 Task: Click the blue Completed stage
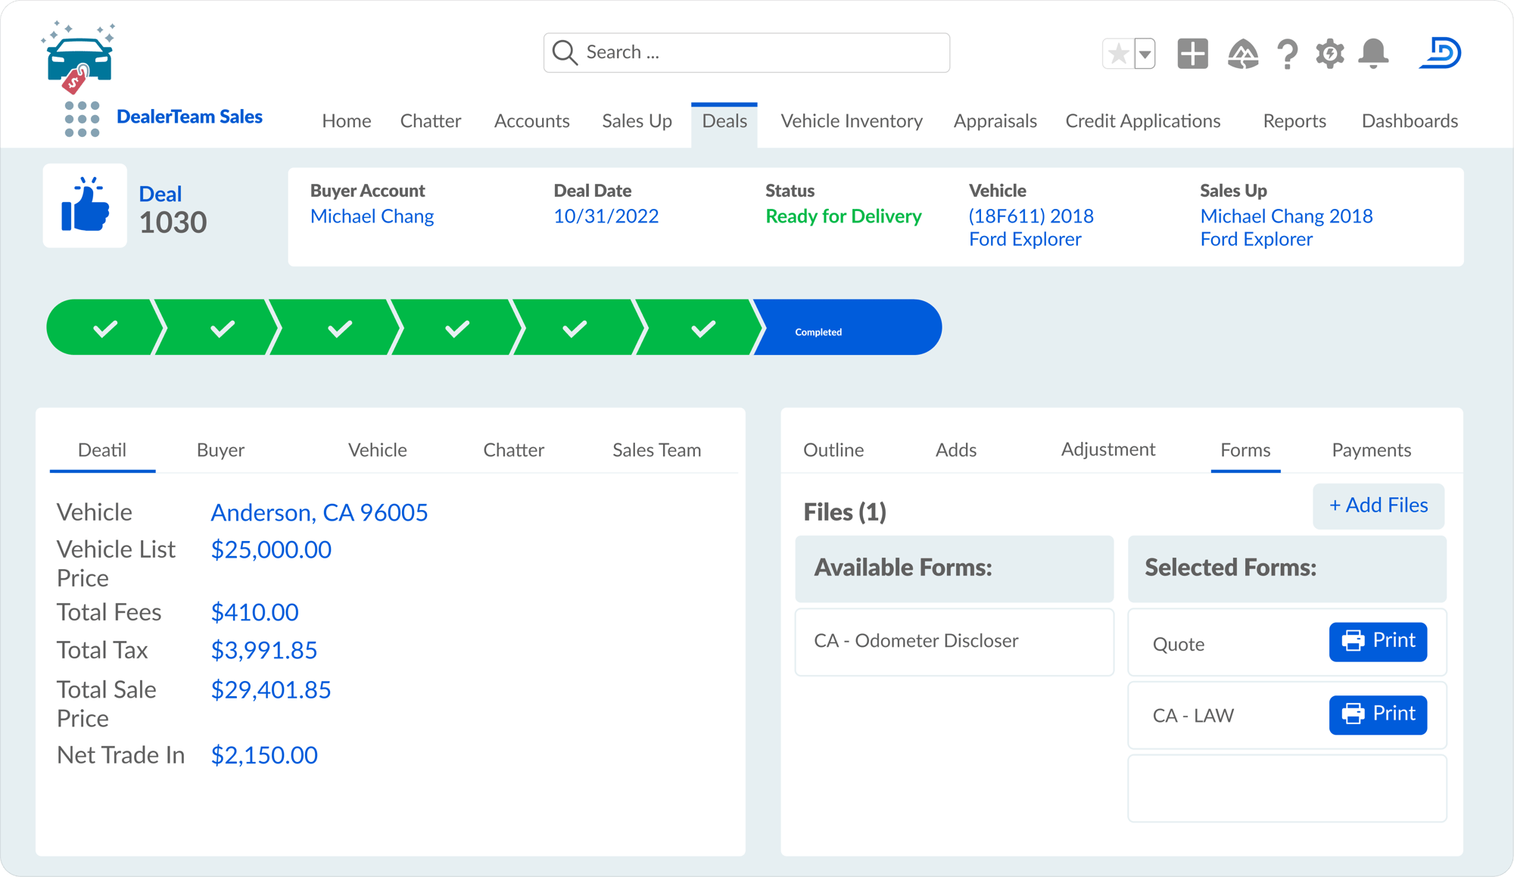pos(848,328)
